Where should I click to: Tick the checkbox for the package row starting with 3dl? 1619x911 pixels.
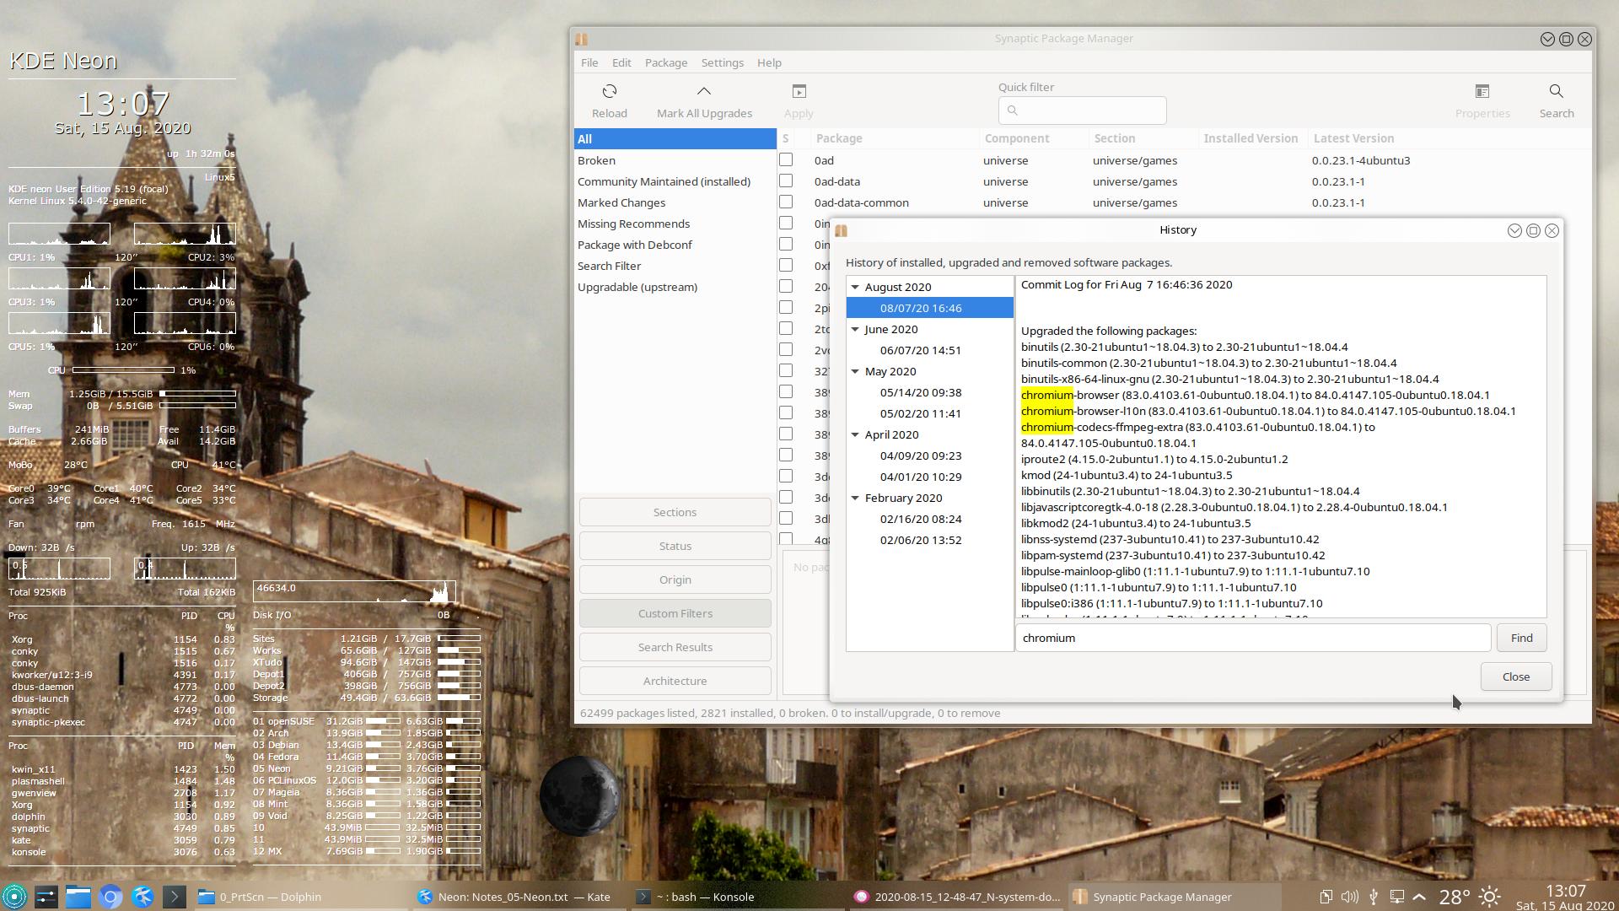point(786,518)
